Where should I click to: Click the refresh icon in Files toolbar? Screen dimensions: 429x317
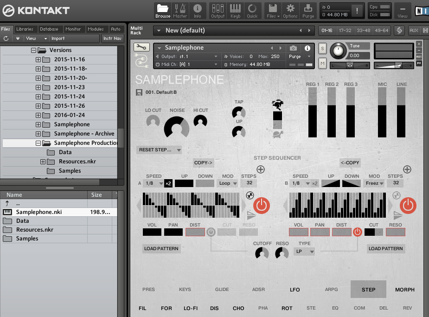6,39
